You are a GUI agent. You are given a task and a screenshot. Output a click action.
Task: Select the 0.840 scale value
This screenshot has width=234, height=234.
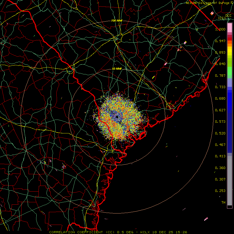(x=220, y=64)
